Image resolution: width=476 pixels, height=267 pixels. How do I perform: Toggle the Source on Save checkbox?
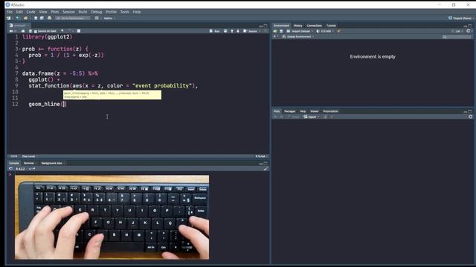(36, 31)
